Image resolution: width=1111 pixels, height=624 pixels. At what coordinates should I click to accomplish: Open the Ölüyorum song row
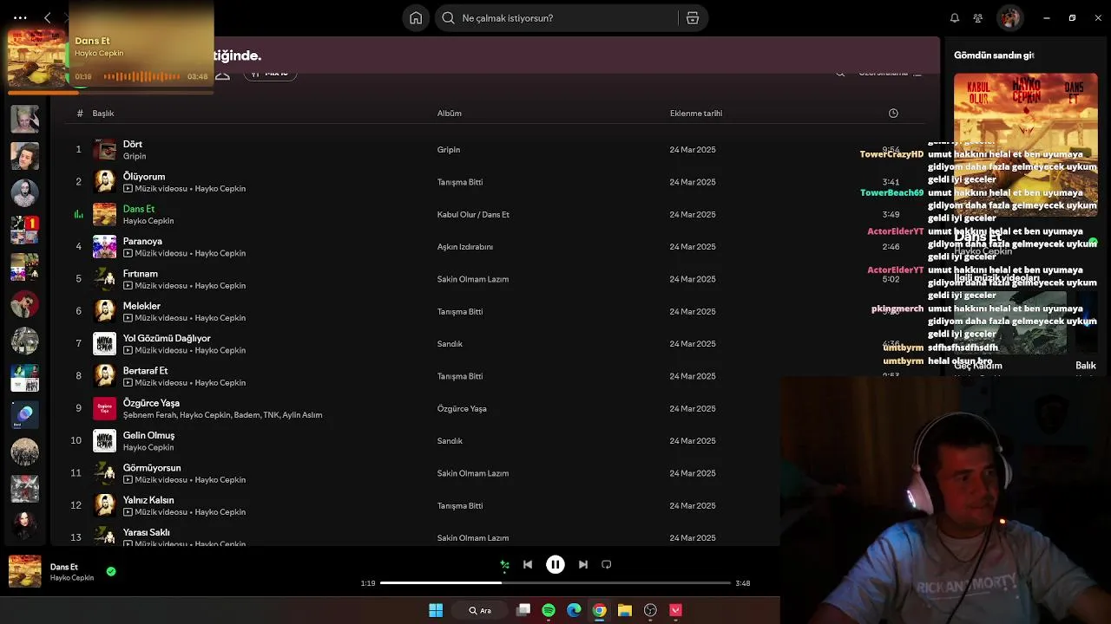click(495, 182)
